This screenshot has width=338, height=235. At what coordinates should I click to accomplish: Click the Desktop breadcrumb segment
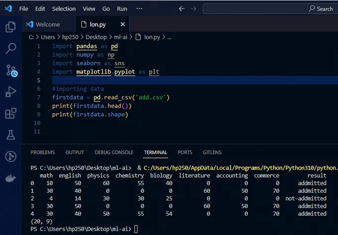tap(96, 37)
